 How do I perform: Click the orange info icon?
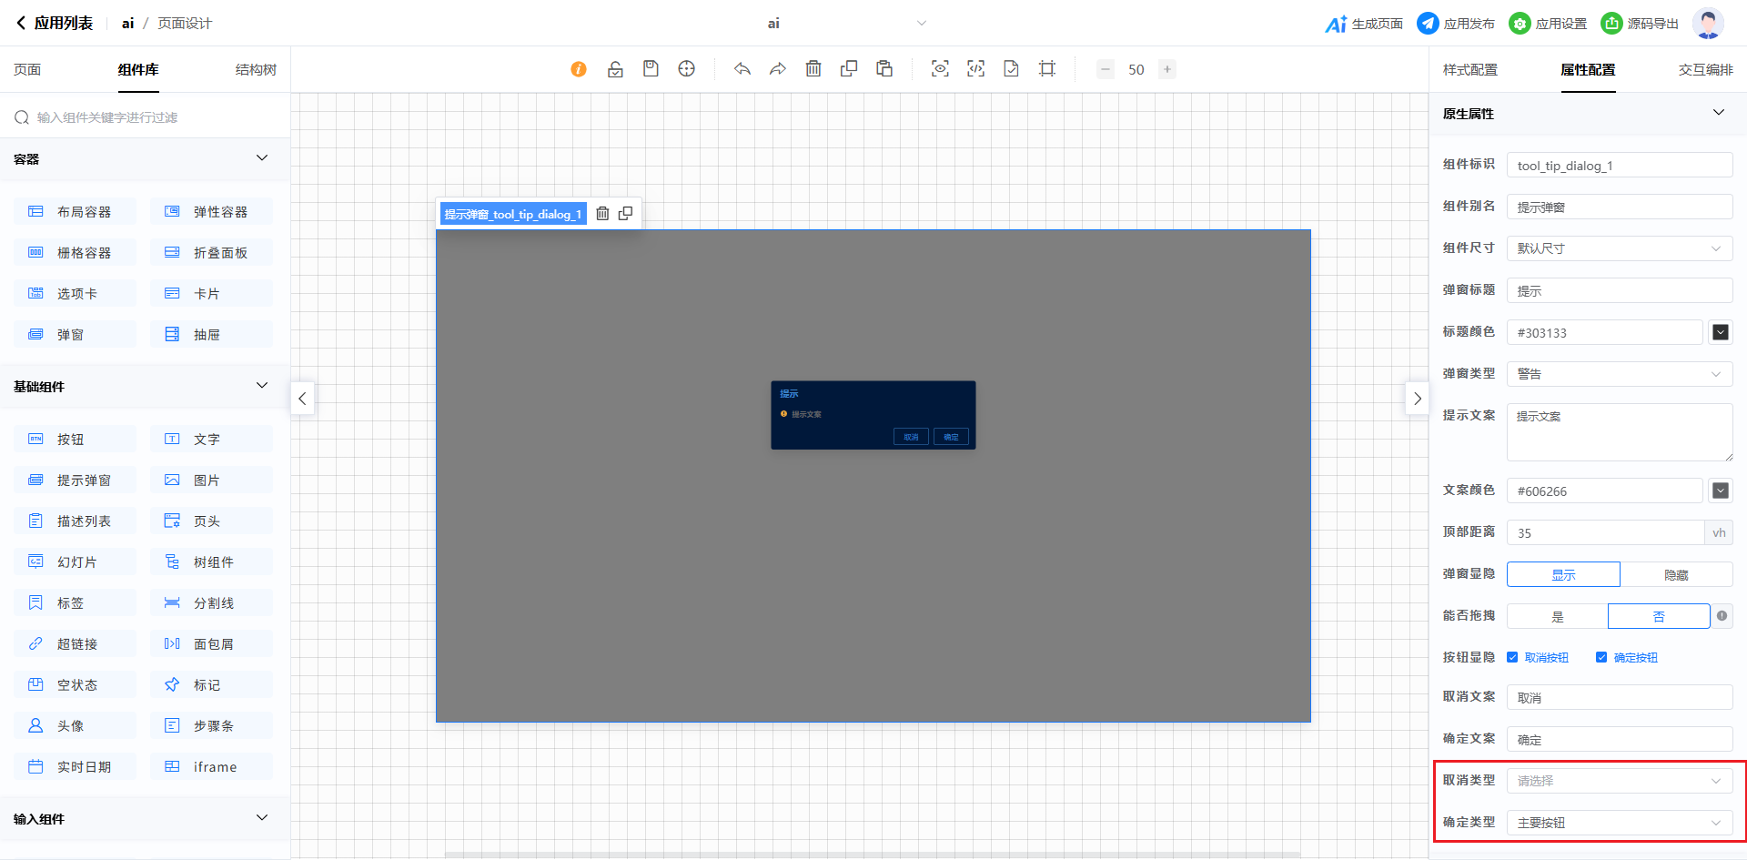click(579, 69)
